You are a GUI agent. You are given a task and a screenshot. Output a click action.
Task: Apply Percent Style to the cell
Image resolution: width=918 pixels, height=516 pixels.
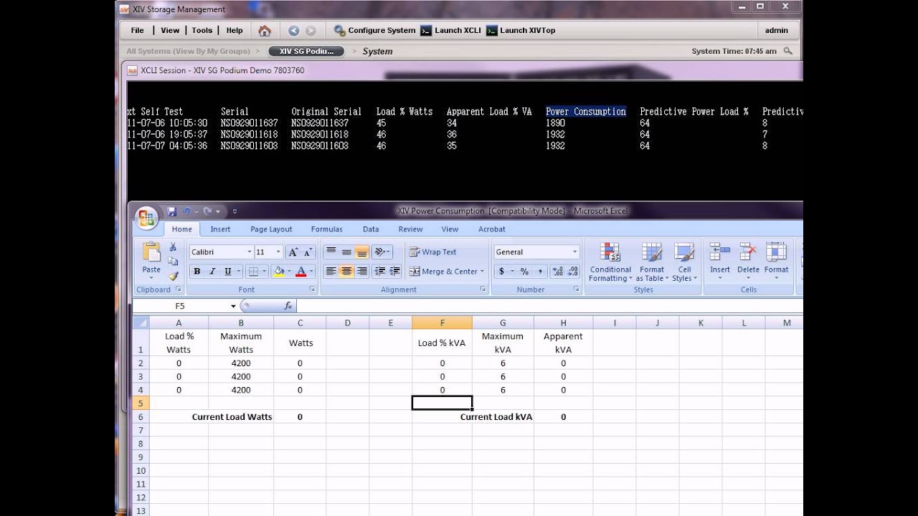point(524,272)
